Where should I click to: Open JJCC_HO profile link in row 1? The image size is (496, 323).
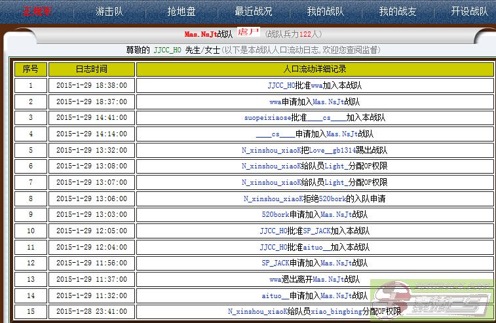(281, 85)
